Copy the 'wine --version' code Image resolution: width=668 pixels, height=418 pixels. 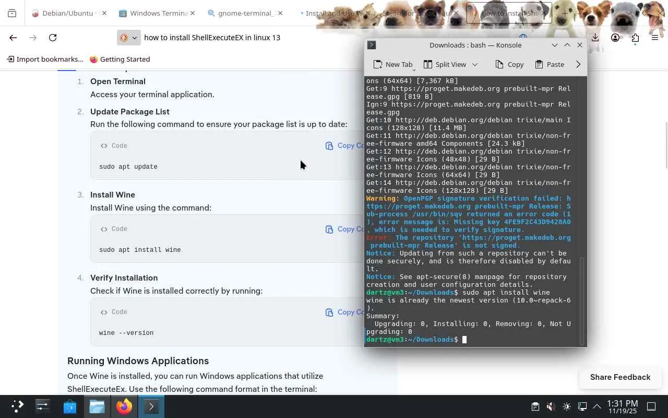pos(344,312)
